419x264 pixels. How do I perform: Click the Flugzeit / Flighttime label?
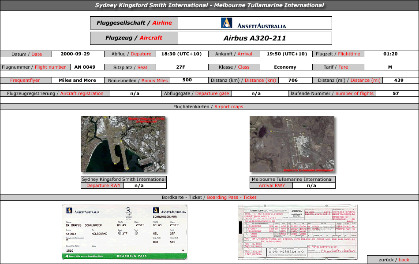(338, 54)
